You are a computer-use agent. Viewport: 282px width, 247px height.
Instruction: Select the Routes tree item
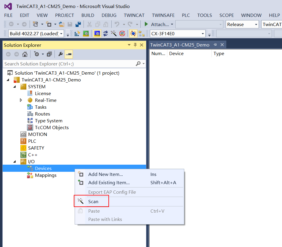pos(42,114)
